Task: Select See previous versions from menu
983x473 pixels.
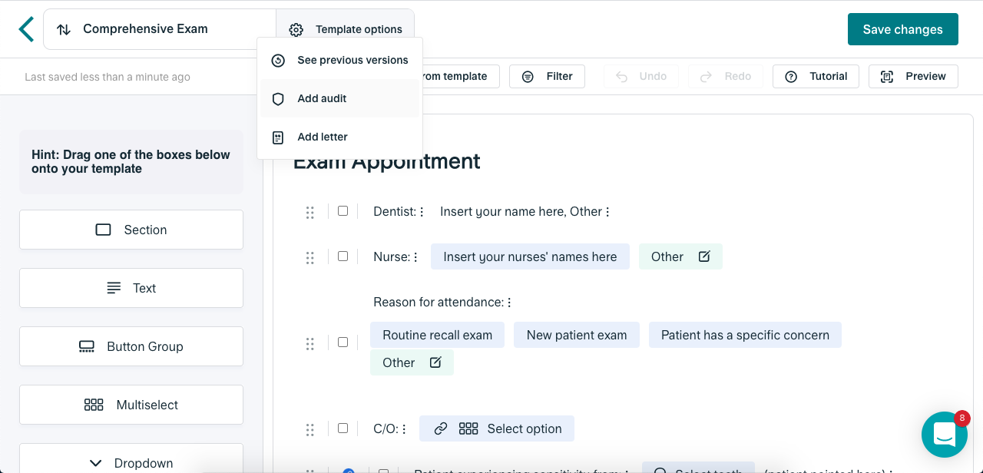Action: (352, 60)
